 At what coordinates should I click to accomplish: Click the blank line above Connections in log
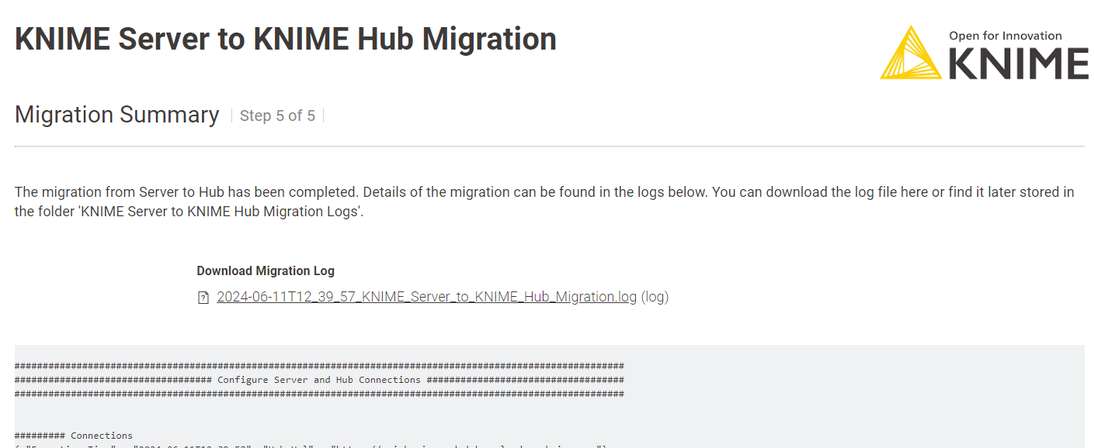tap(311, 415)
